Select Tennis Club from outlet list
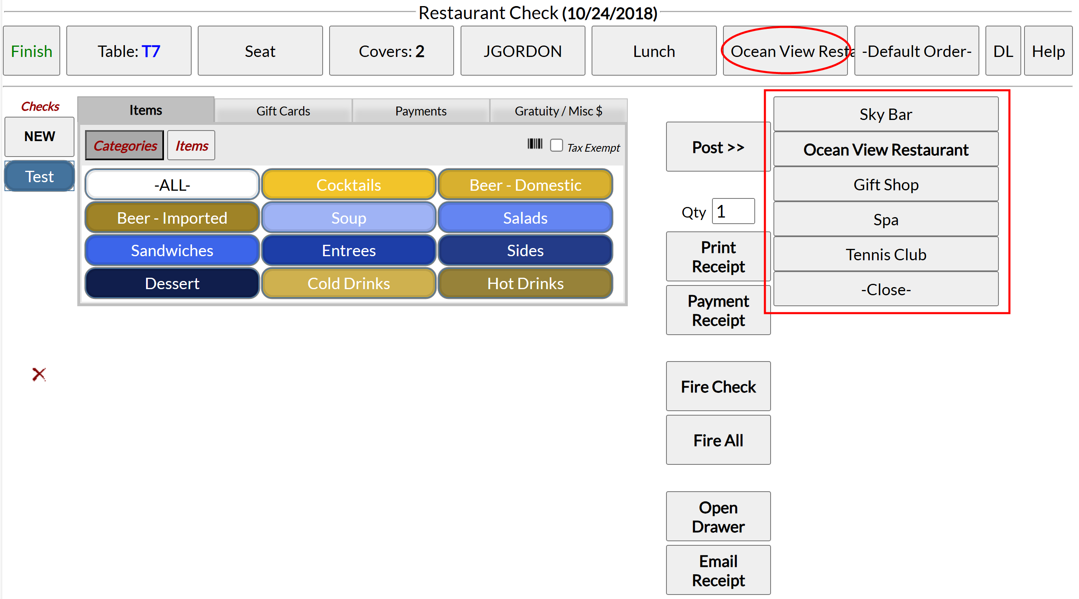Screen dimensions: 1079x599 [885, 255]
